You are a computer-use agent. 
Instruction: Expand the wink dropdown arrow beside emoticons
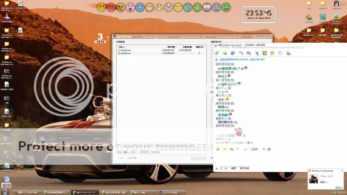pyautogui.click(x=227, y=149)
